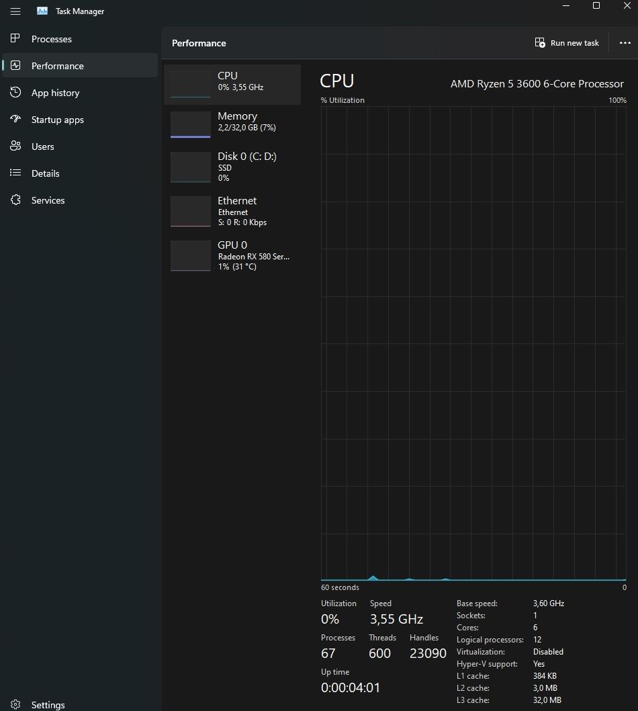Click inside the CPU utilization graph
Viewport: 638px width, 711px height.
tap(473, 343)
